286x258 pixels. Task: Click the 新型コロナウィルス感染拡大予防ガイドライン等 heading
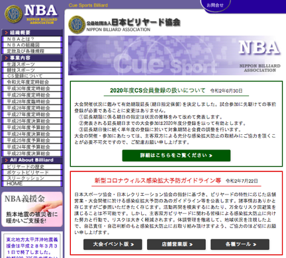[158, 181]
